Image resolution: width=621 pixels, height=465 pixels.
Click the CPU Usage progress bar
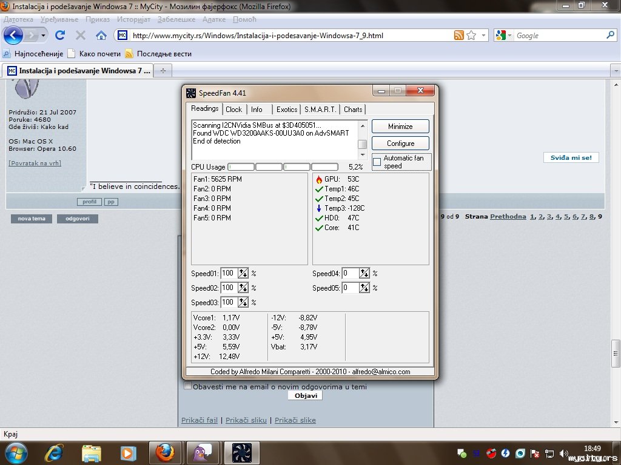283,167
